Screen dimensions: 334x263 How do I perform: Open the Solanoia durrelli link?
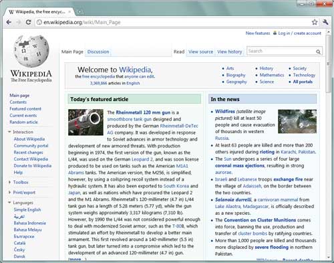[233, 199]
